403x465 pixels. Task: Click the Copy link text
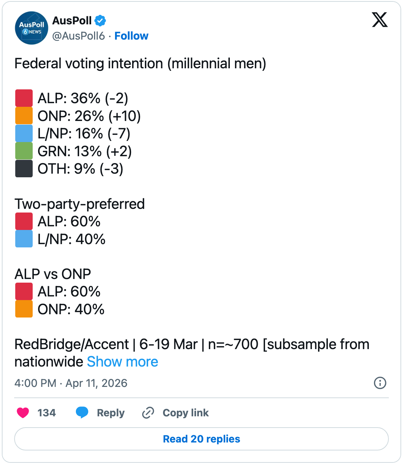[x=186, y=413]
